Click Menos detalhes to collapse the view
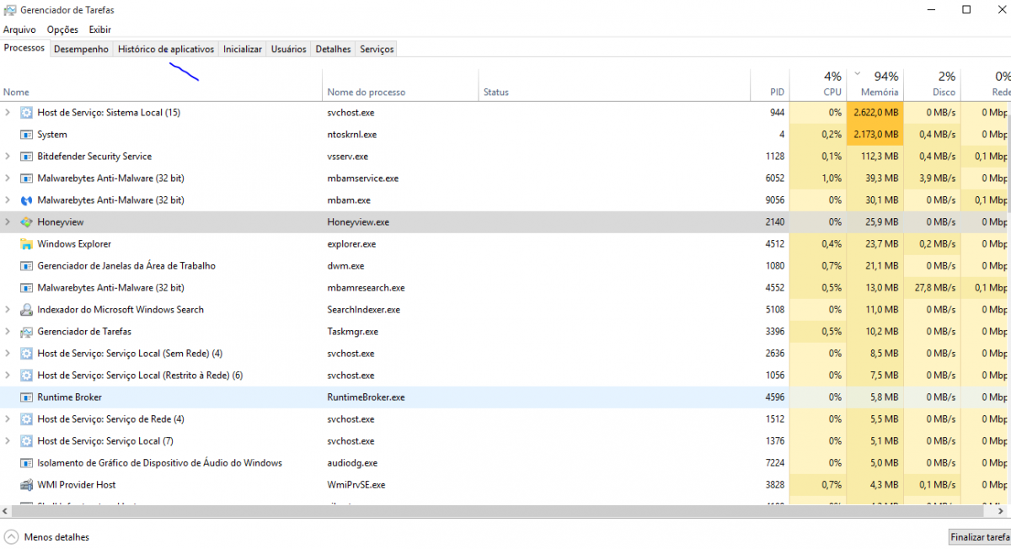Screen dimensions: 1011x549 click(x=47, y=537)
